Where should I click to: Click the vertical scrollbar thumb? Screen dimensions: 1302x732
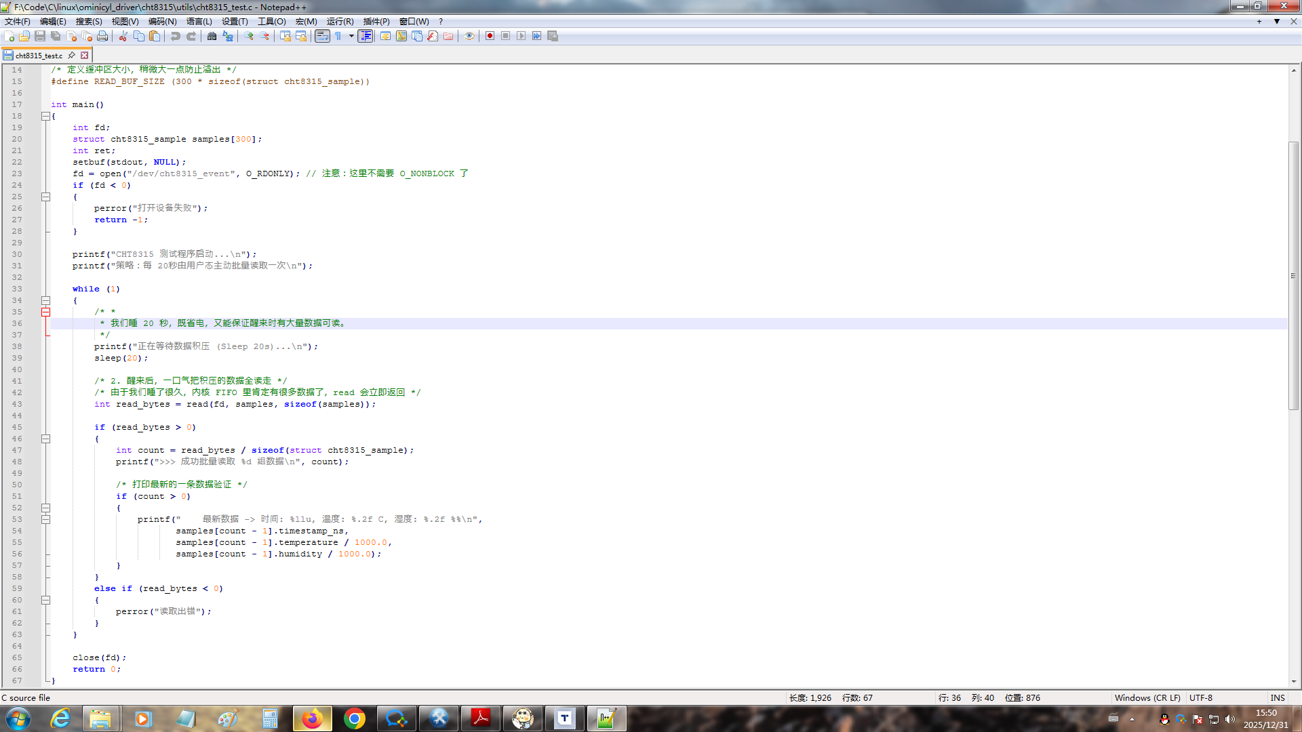click(1293, 274)
